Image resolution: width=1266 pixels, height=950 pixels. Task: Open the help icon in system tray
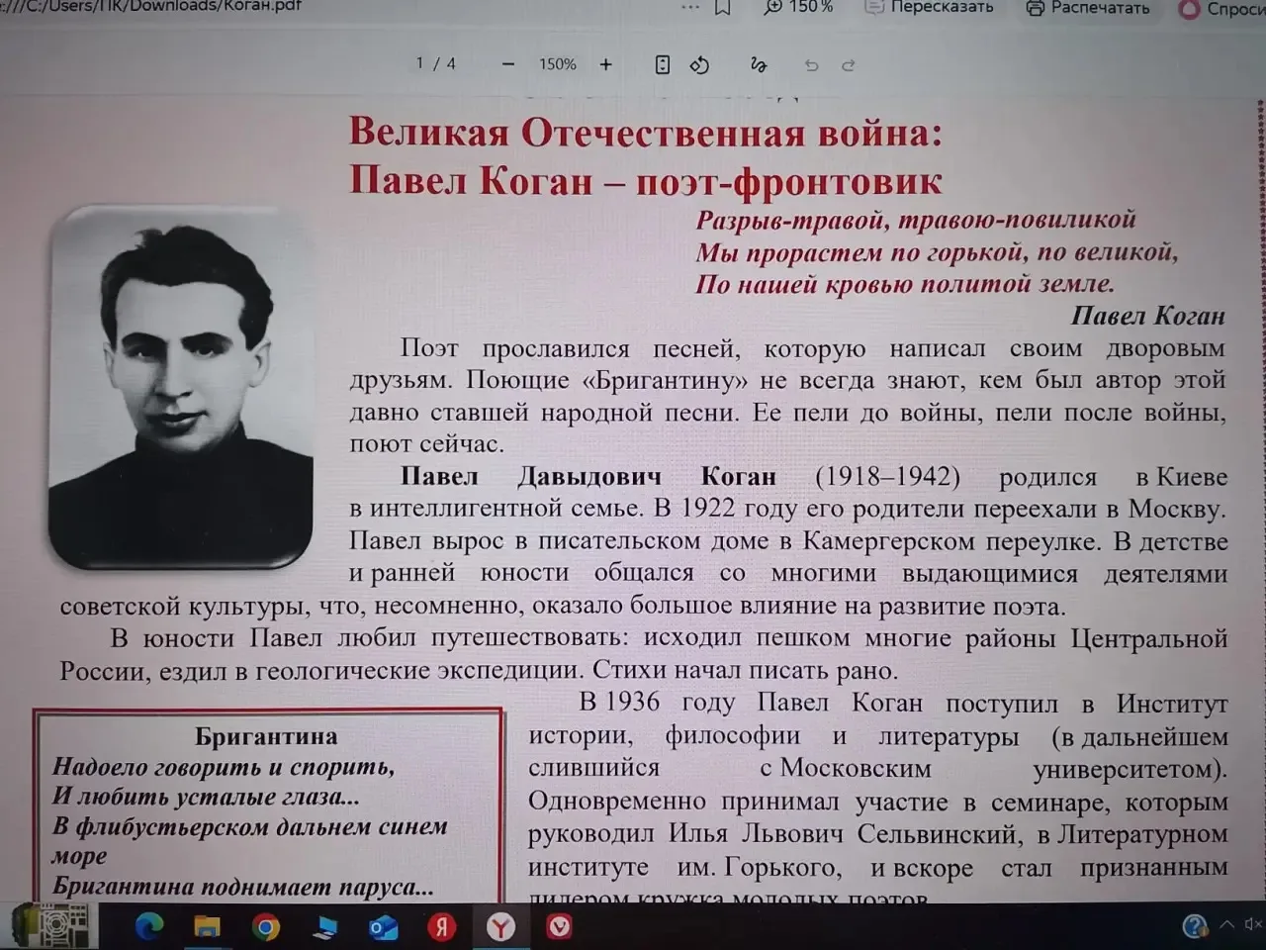tap(1195, 926)
